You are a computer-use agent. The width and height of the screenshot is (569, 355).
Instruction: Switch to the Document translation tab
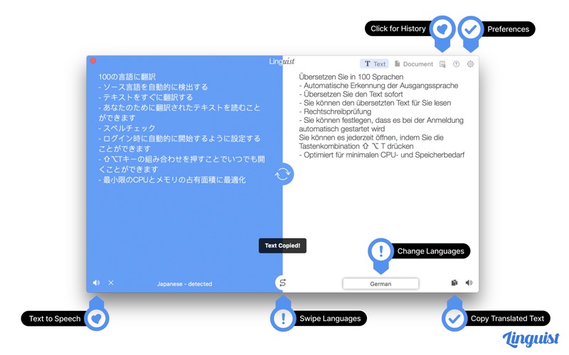click(x=414, y=64)
